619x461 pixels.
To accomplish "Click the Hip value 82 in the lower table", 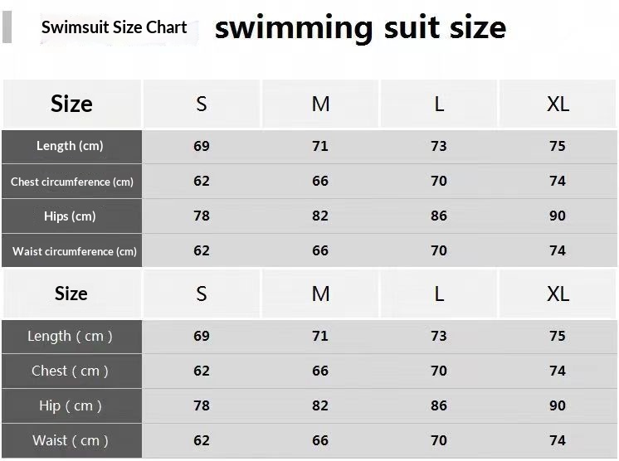I will (320, 405).
